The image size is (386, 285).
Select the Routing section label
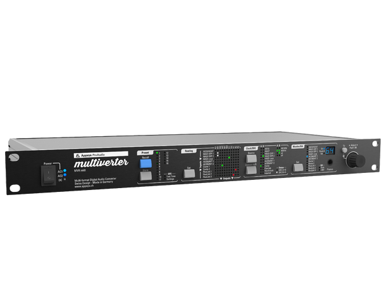[189, 151]
